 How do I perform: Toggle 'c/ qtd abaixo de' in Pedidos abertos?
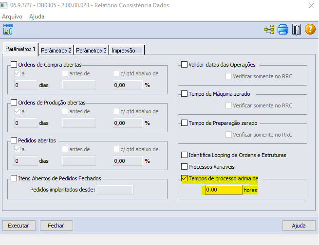click(x=116, y=149)
